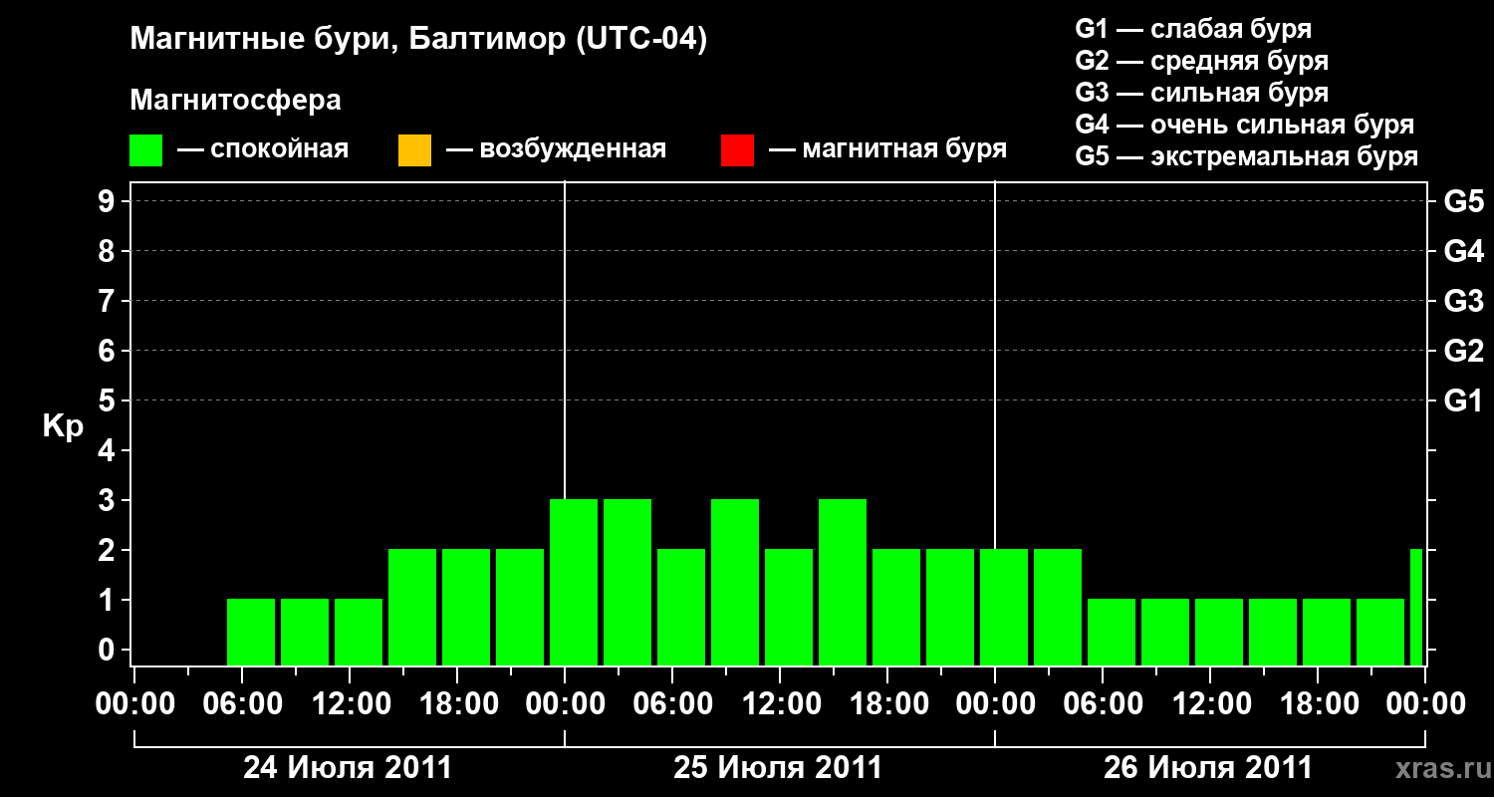Click the Kp 2 bar crossing 26 July midnight line

point(1004,607)
